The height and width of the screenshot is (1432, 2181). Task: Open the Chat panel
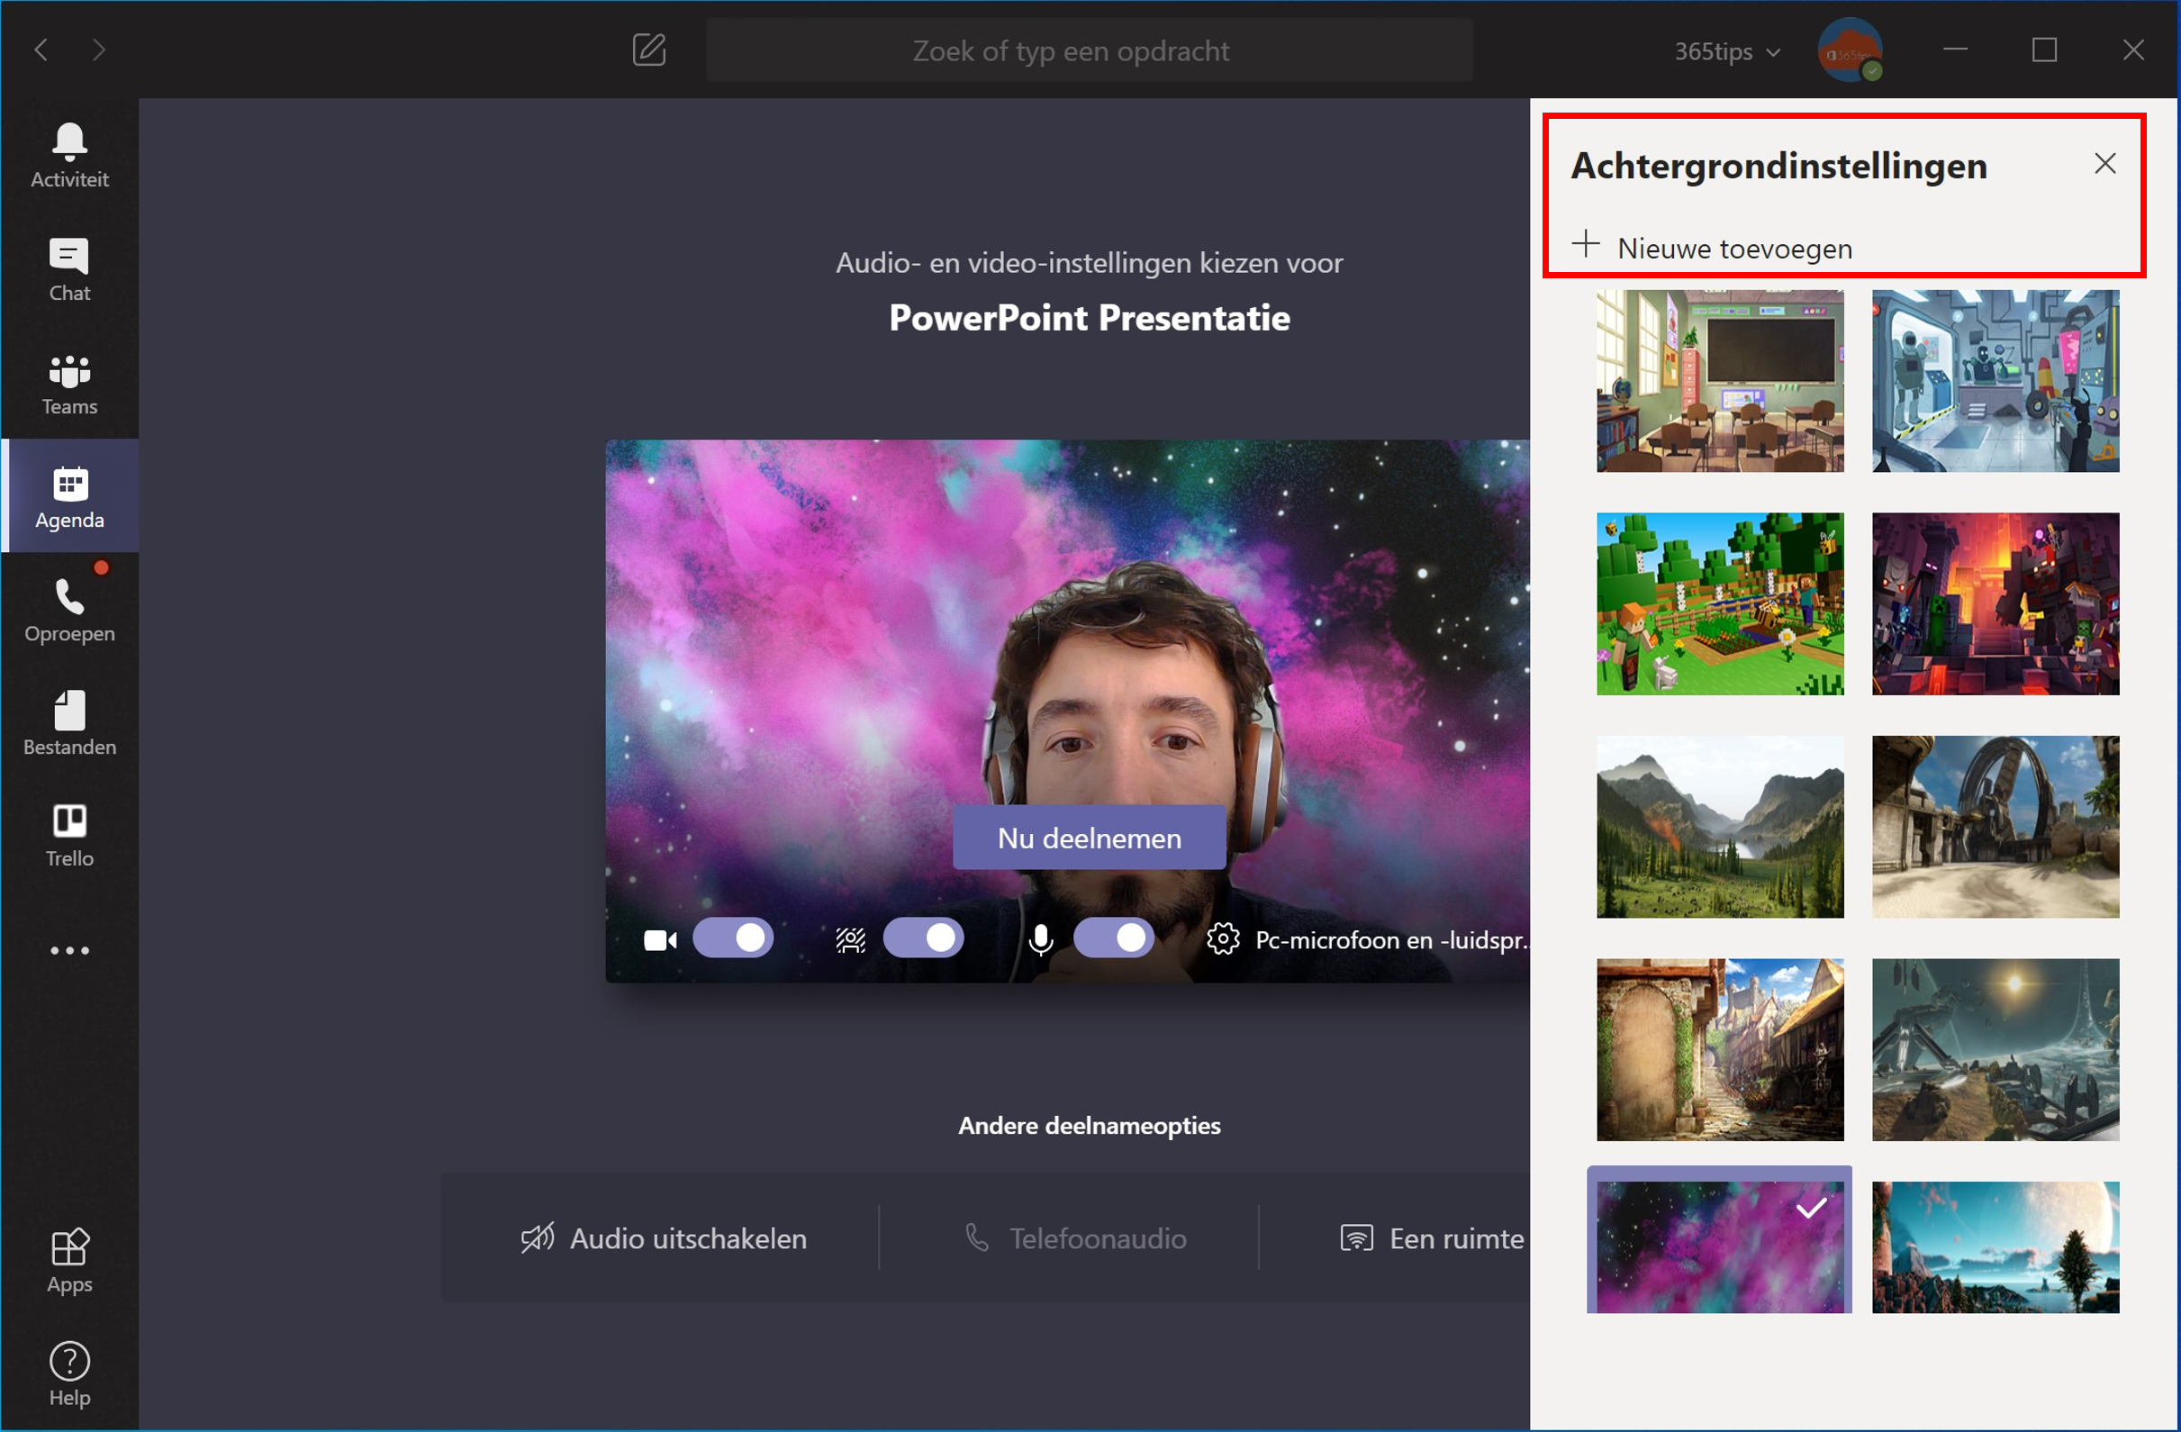point(68,268)
